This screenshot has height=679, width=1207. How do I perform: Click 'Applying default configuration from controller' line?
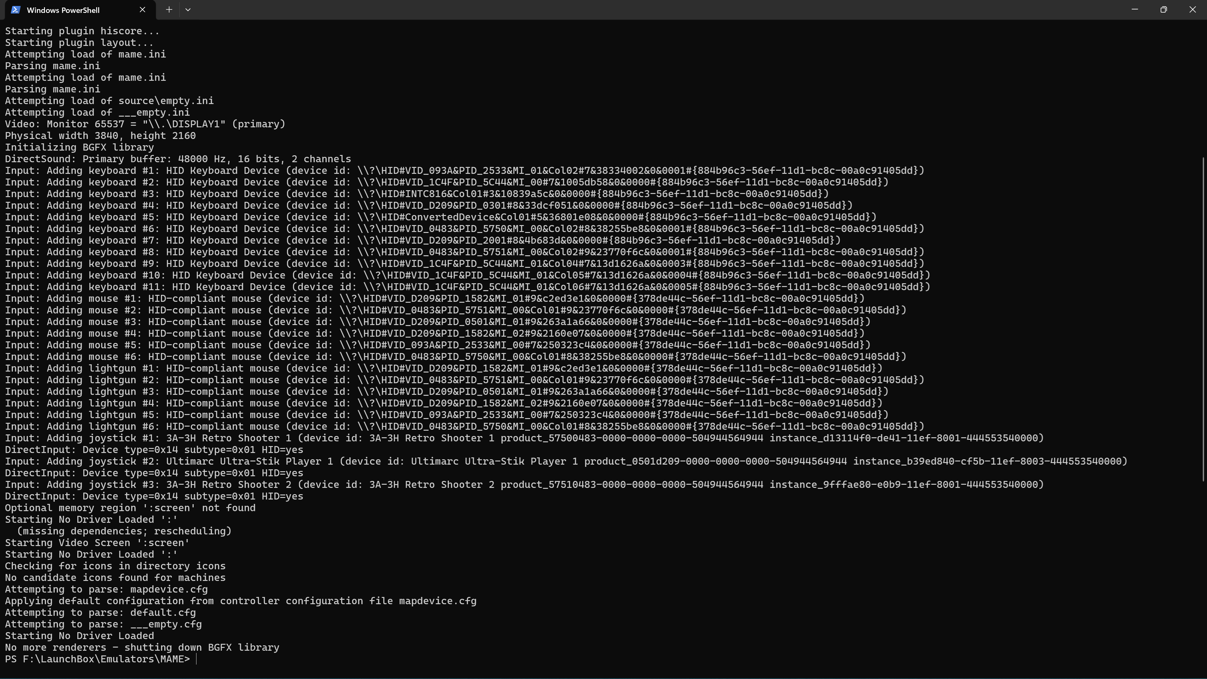pyautogui.click(x=241, y=601)
